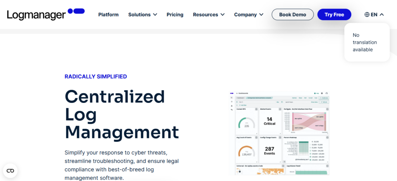This screenshot has height=181, width=397.
Task: Click the 'Create new' button in dashboard image
Action: [x=324, y=98]
